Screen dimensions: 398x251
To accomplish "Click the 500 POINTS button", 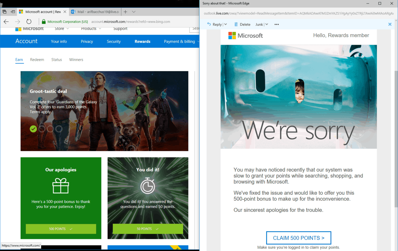I will click(x=61, y=229).
